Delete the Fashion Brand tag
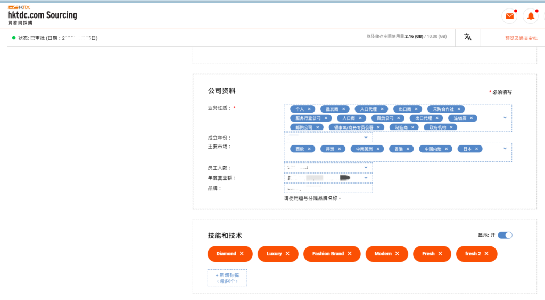This screenshot has width=545, height=300. point(350,254)
